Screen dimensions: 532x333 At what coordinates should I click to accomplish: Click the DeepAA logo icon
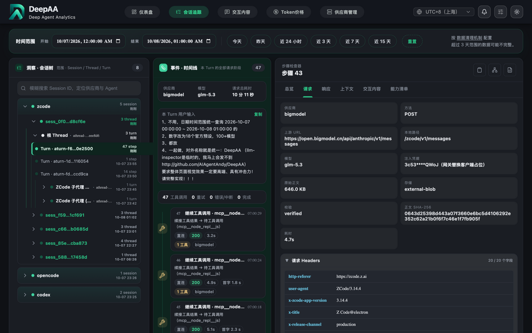[x=17, y=12]
